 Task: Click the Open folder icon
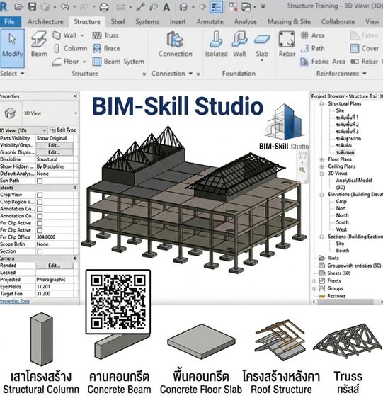[x=18, y=6]
